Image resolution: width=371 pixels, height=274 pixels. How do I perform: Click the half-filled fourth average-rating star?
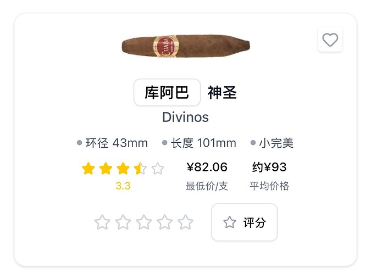point(140,169)
